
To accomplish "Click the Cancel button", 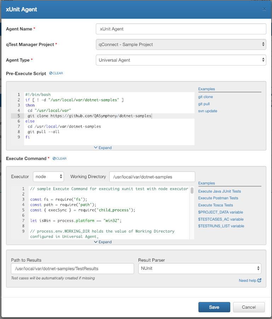I will pos(249,307).
